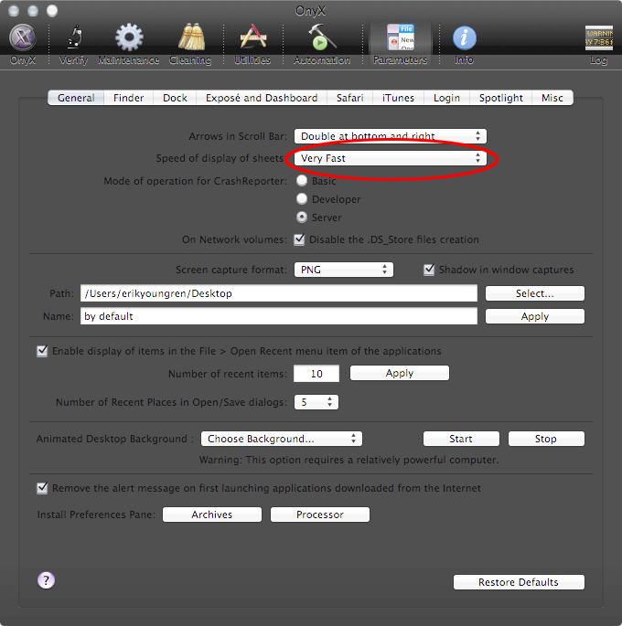Viewport: 622px width, 626px height.
Task: Install the Archives preferences pane
Action: pyautogui.click(x=212, y=515)
